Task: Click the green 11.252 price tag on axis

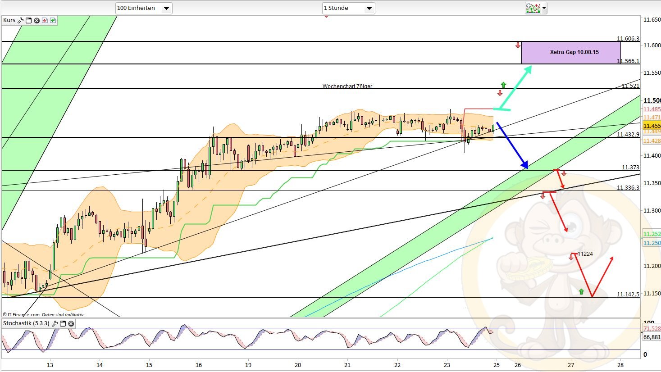Action: [652, 234]
